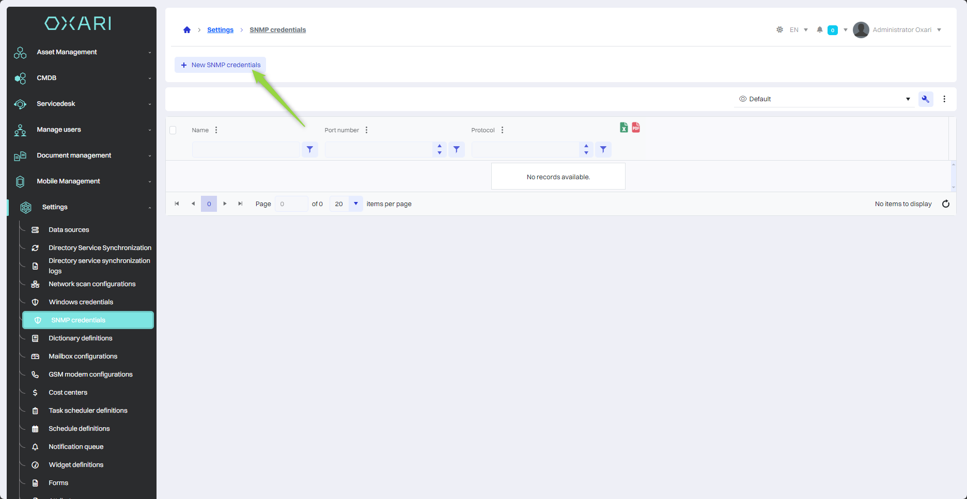The width and height of the screenshot is (967, 499).
Task: Click the home icon in breadcrumb
Action: click(187, 30)
